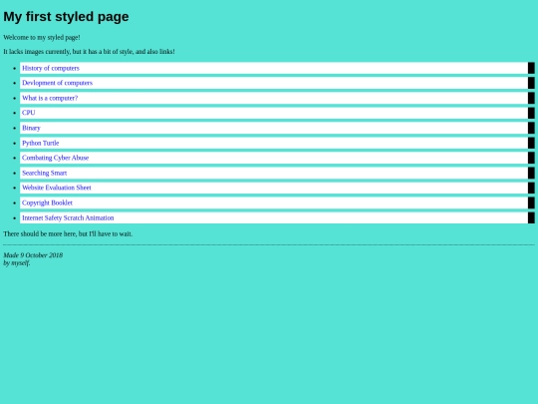538x404 pixels.
Task: Open the Python Turtle link
Action: (41, 143)
